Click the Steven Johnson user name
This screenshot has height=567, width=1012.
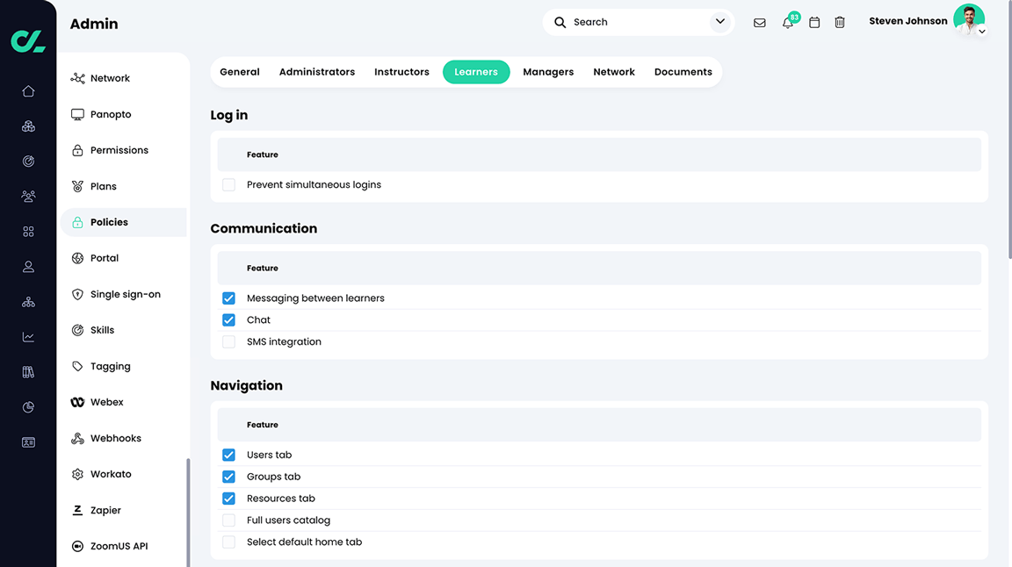click(908, 21)
